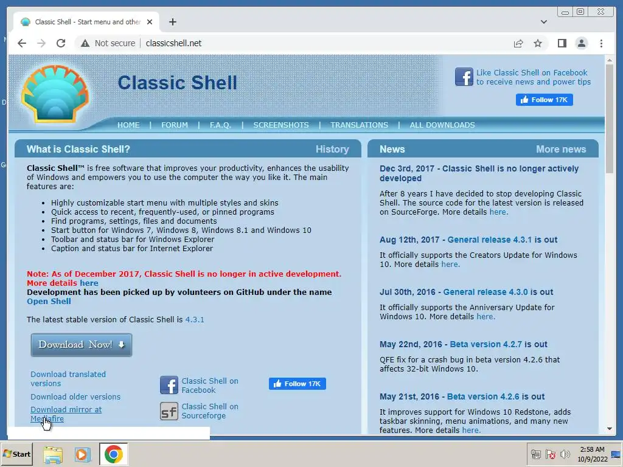Open the ALL DOWNLOADS navigation item
This screenshot has width=623, height=467.
(442, 125)
